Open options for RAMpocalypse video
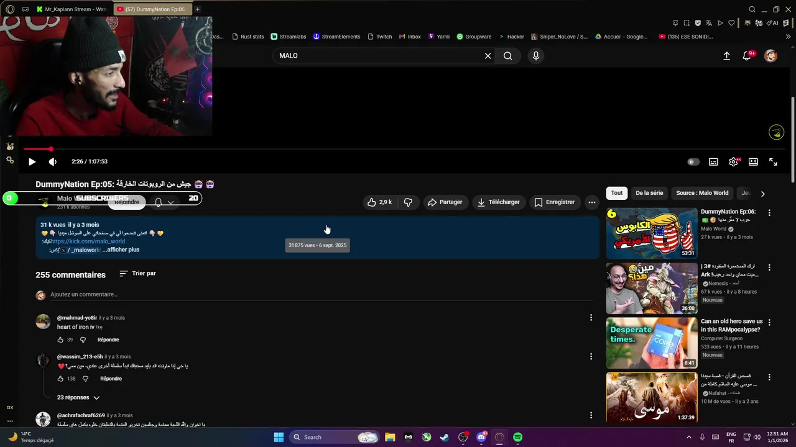Screen dimensions: 796x447 point(769,323)
